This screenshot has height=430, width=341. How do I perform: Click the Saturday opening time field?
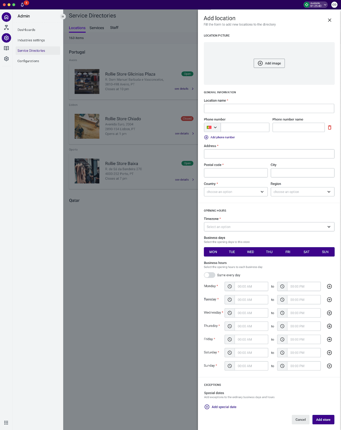(251, 353)
